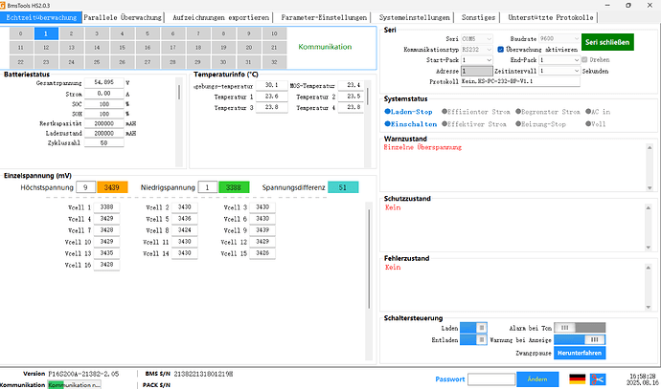Viewport: 661px width, 389px height.
Task: Open the End-Pack dropdown
Action: (x=559, y=60)
